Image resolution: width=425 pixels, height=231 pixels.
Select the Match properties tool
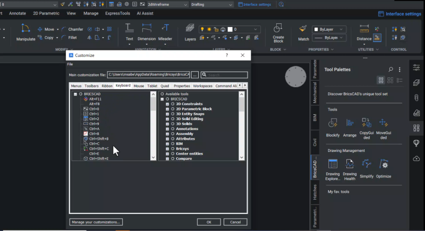point(303,33)
